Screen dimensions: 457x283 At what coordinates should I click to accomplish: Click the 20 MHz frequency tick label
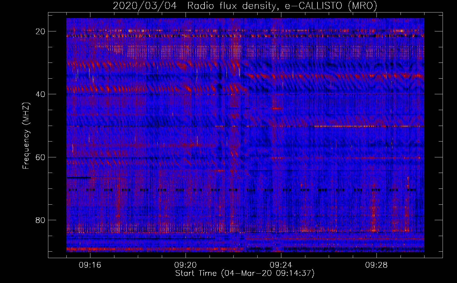click(x=41, y=31)
